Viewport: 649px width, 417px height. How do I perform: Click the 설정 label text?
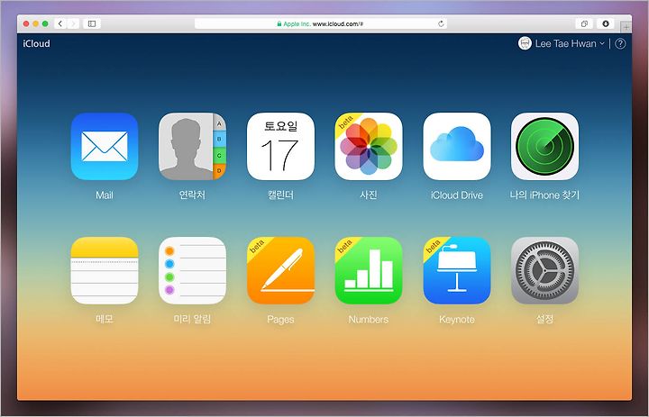tap(544, 319)
